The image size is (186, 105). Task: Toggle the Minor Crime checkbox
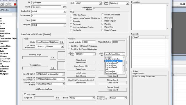point(103,17)
